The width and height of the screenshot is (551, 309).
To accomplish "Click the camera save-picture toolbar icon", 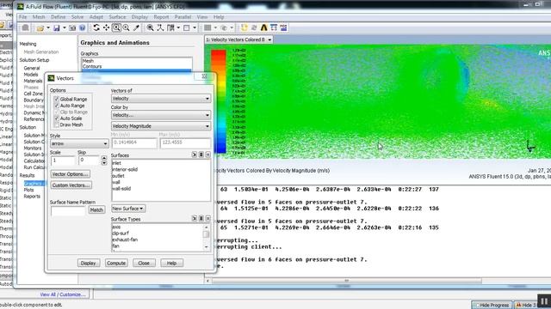I will pyautogui.click(x=72, y=28).
